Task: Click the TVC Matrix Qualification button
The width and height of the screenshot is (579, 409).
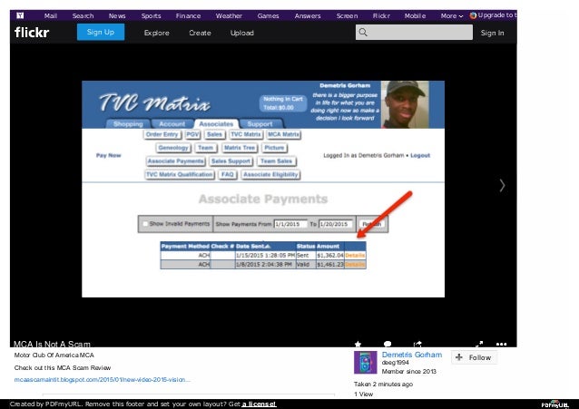Action: tap(180, 174)
